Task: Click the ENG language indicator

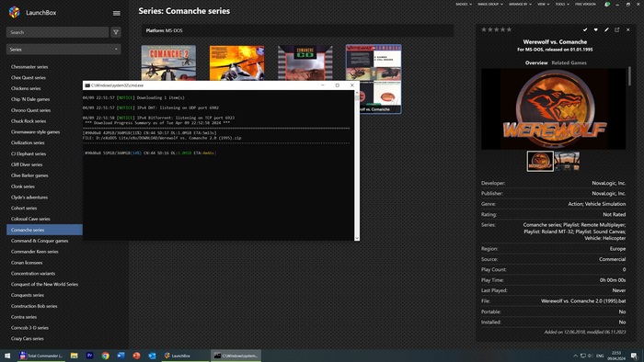Action: click(x=600, y=356)
